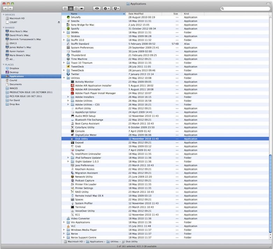The width and height of the screenshot is (273, 249).
Task: Collapse the DEVICES sidebar section
Action: point(3,15)
